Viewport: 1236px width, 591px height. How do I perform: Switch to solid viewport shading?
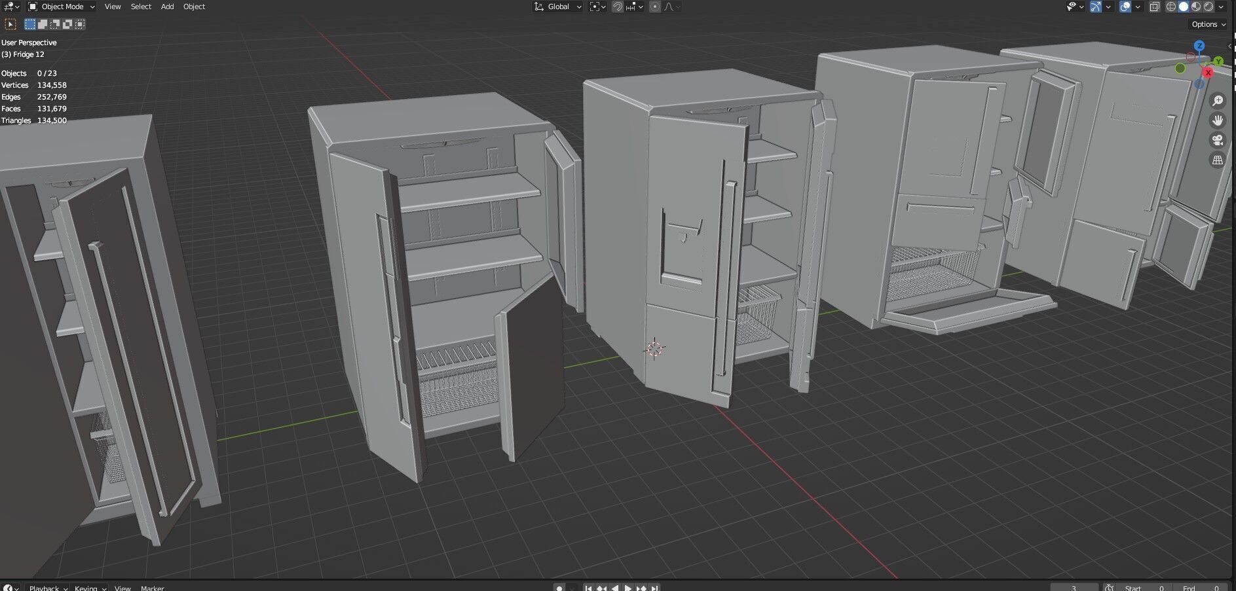[1184, 7]
